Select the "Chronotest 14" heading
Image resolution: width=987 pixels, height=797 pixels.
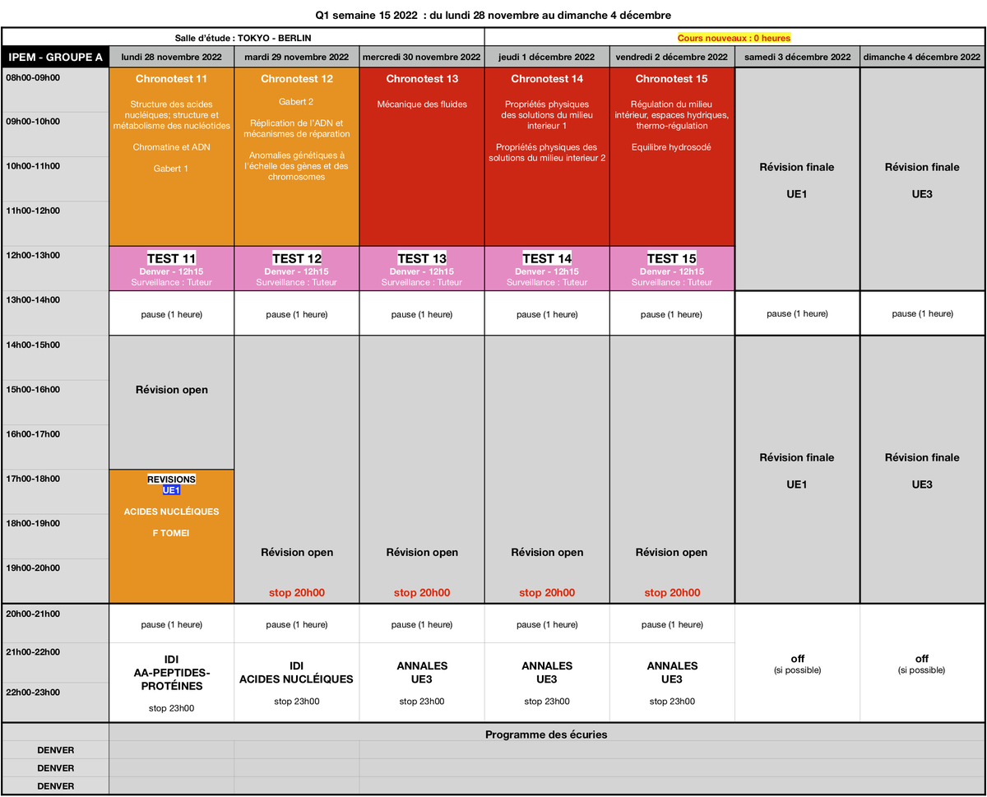[547, 79]
